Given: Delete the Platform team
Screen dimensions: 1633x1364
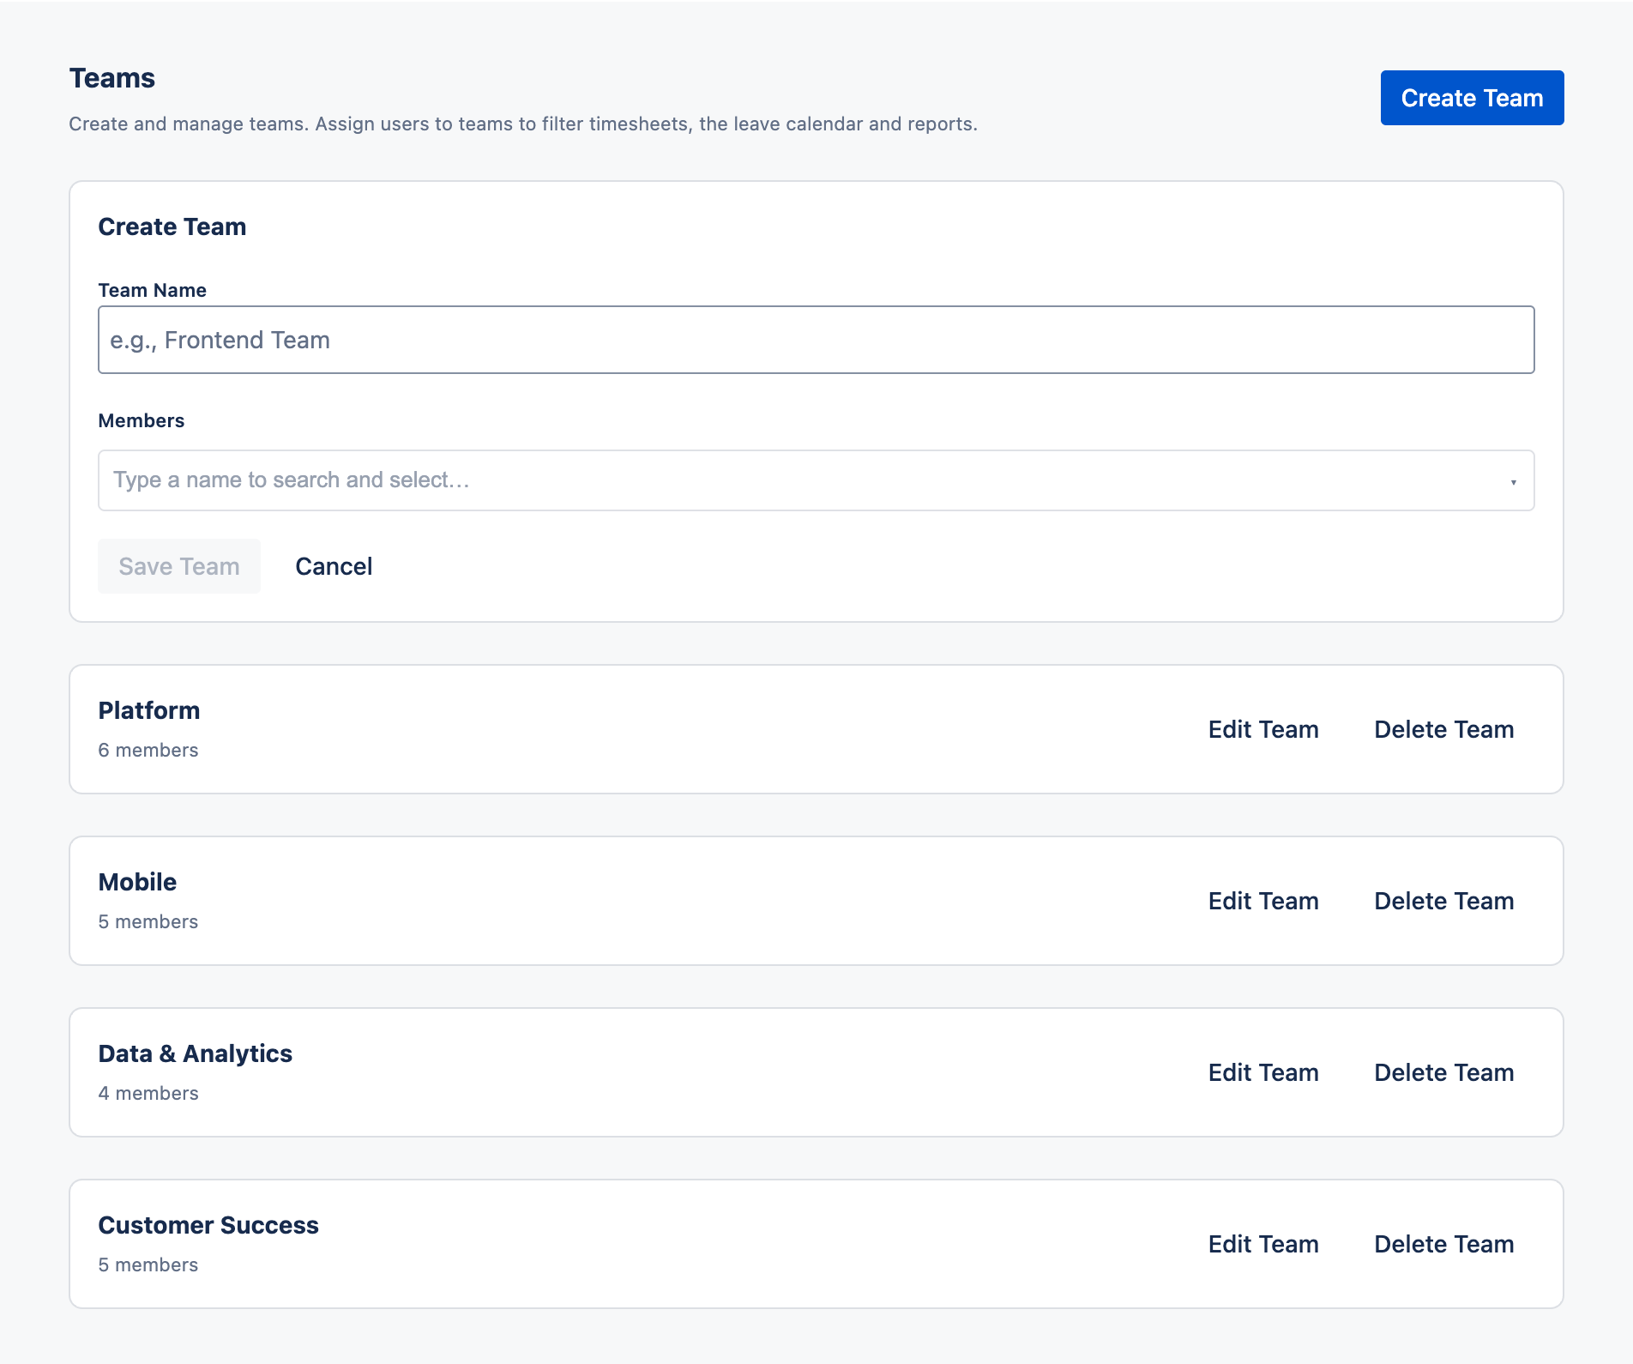Looking at the screenshot, I should tap(1444, 729).
